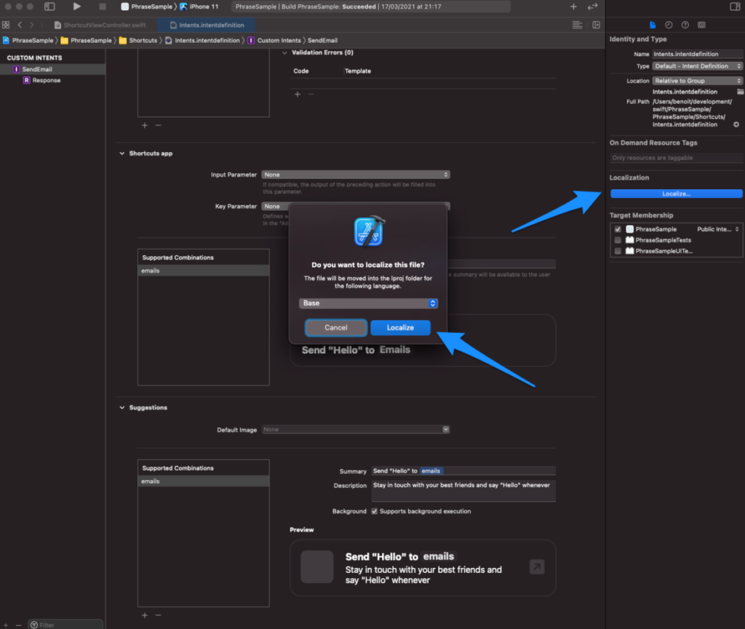This screenshot has width=745, height=629.
Task: Collapse the Suggestions section
Action: coord(122,408)
